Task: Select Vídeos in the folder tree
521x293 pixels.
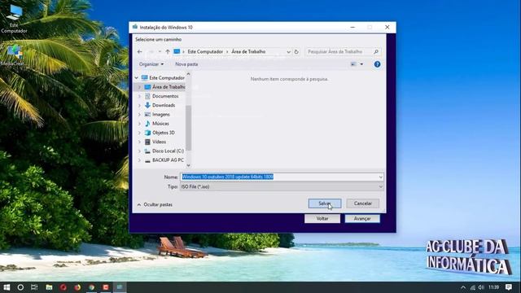Action: 159,142
